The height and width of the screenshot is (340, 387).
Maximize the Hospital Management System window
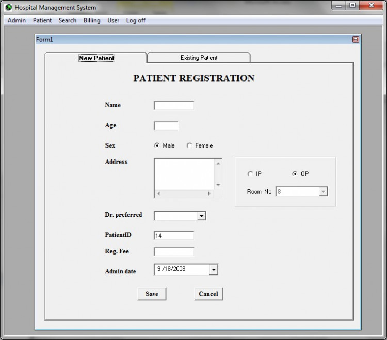[x=352, y=6]
